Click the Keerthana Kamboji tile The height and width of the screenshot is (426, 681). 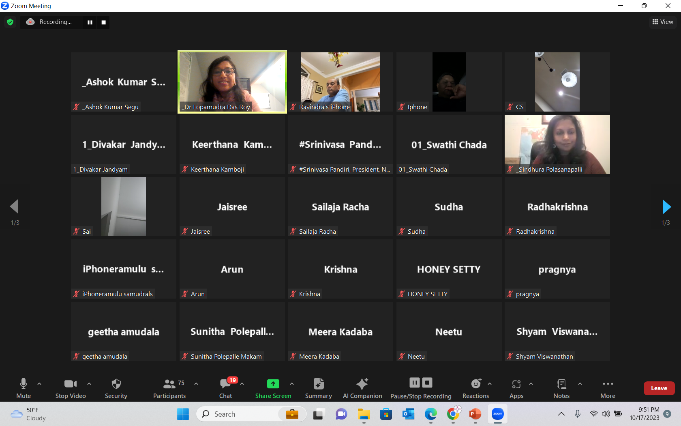(x=232, y=144)
